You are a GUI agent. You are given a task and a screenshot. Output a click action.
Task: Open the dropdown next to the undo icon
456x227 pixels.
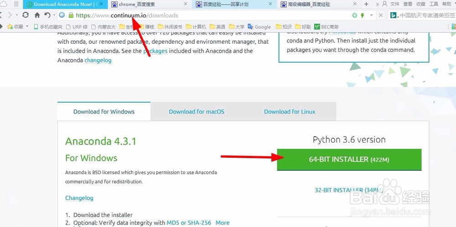[54, 15]
